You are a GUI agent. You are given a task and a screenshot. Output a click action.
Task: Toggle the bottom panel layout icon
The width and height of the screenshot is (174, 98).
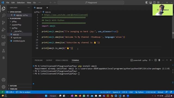point(151,2)
